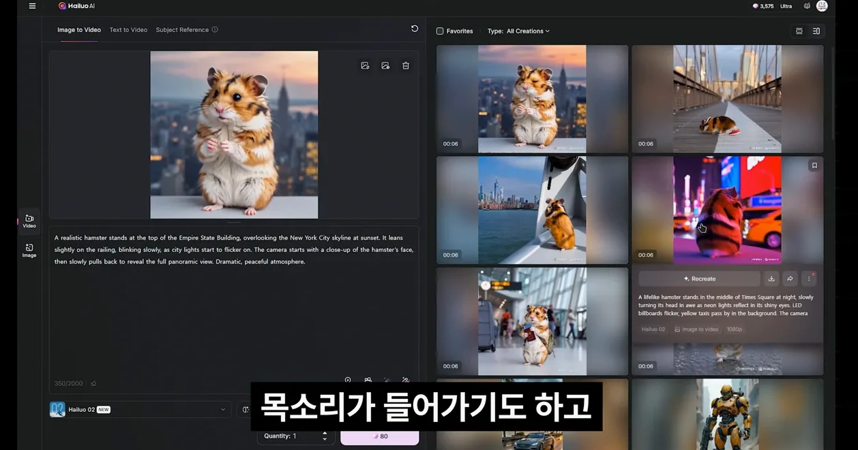The height and width of the screenshot is (450, 858).
Task: Switch to the Text to Video tab
Action: (x=128, y=30)
